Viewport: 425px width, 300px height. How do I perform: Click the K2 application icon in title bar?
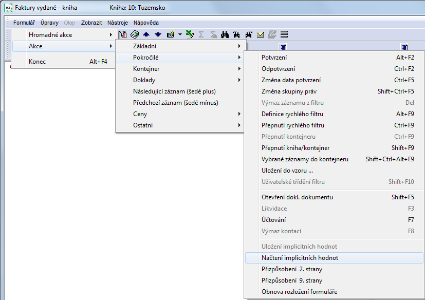[8, 8]
